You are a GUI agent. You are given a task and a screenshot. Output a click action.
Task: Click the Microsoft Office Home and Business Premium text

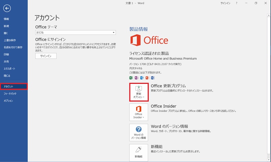163,59
